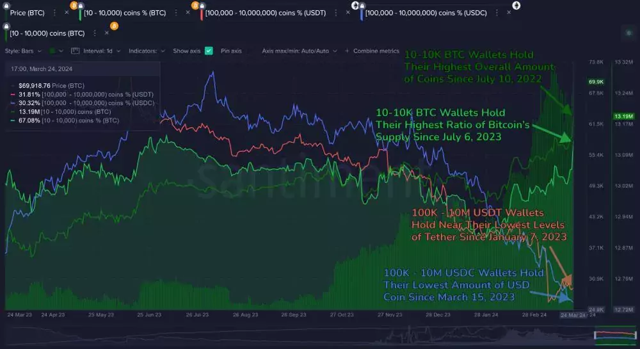The height and width of the screenshot is (349, 640).
Task: Click the red color bar of the USDT metric
Action: coord(202,14)
